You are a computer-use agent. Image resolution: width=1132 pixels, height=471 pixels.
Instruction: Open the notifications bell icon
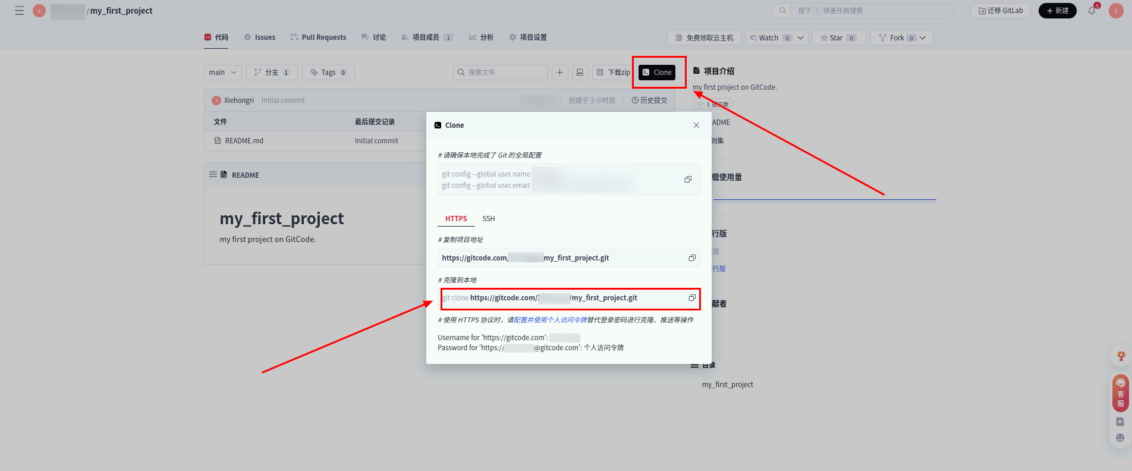[x=1092, y=11]
